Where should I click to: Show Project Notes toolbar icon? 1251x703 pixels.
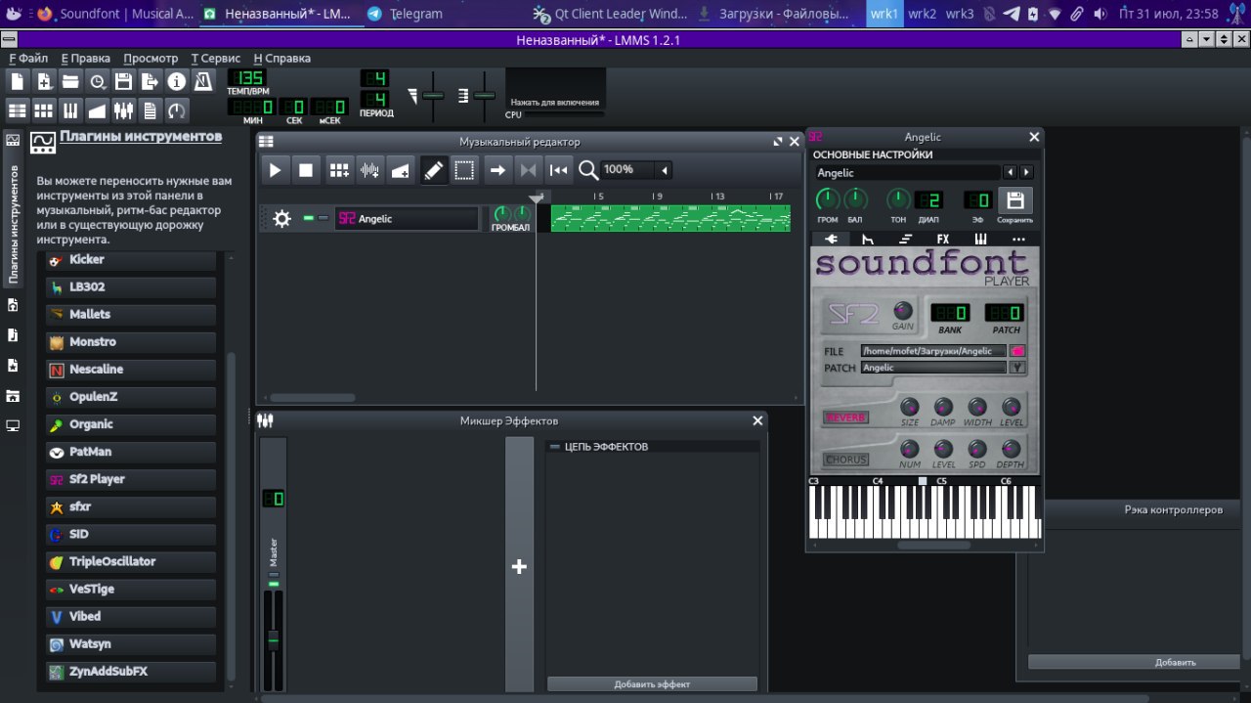(150, 110)
